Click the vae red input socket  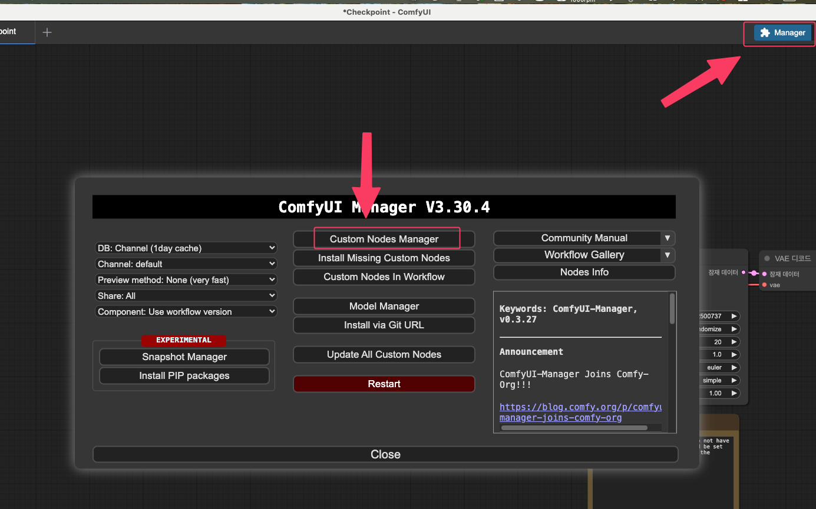click(764, 285)
